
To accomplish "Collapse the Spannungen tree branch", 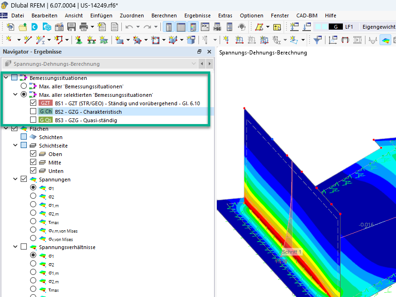I will [15, 179].
